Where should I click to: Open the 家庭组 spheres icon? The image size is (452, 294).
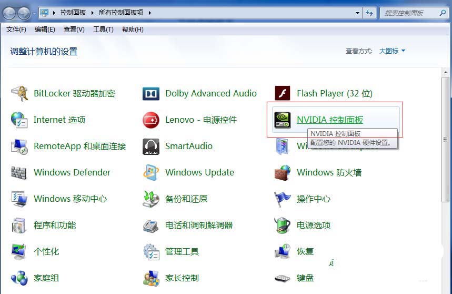point(19,278)
